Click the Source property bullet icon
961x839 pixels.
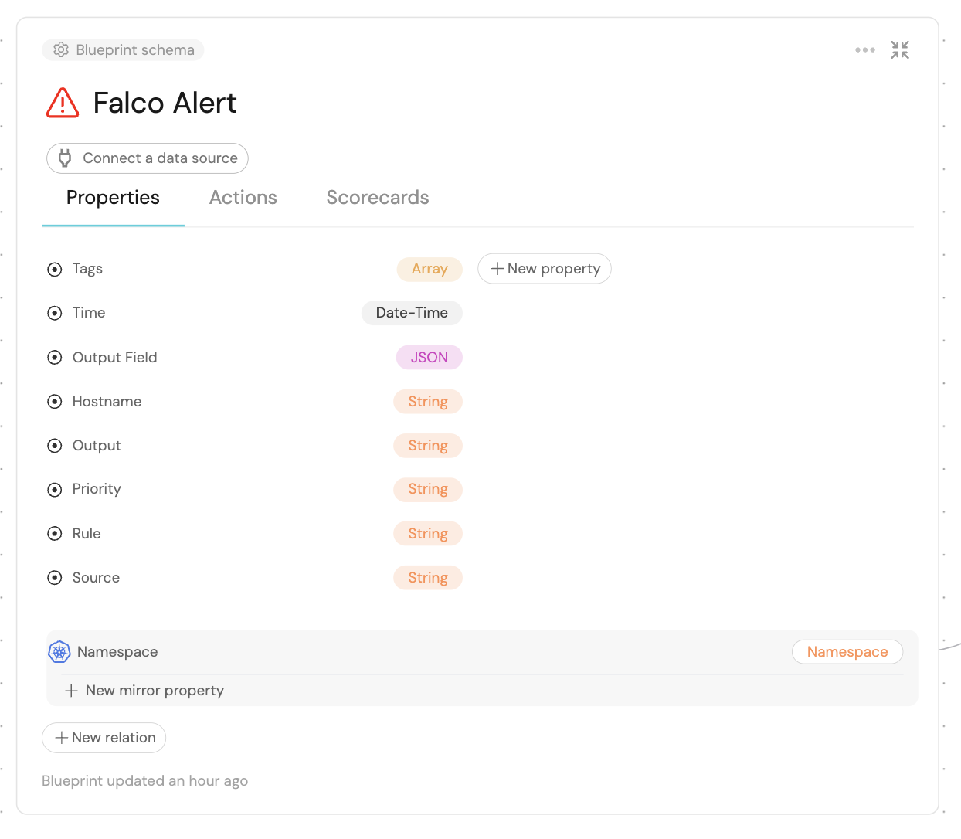tap(55, 578)
